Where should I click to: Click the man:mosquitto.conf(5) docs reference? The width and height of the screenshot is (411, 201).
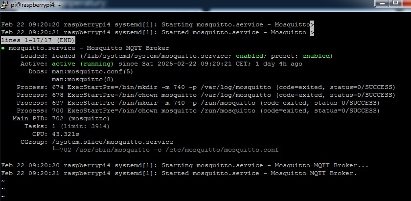(92, 72)
